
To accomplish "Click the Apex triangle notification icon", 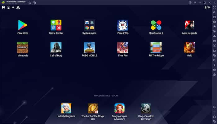I will 18,7.
